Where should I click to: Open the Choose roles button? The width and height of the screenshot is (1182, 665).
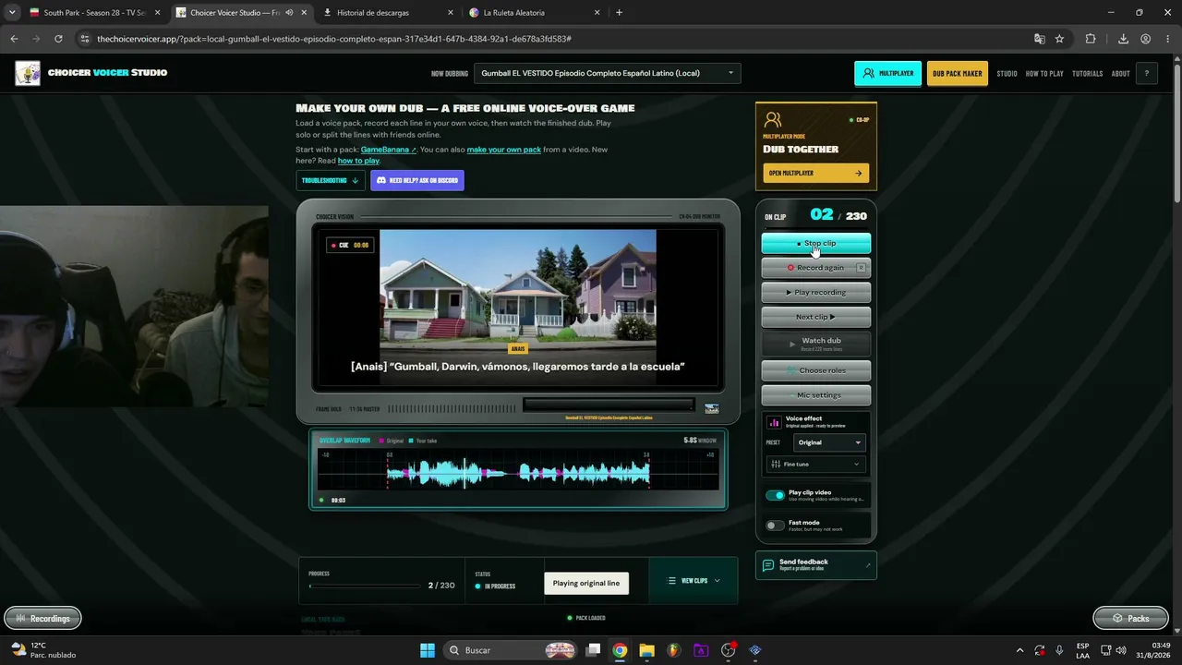pyautogui.click(x=815, y=370)
